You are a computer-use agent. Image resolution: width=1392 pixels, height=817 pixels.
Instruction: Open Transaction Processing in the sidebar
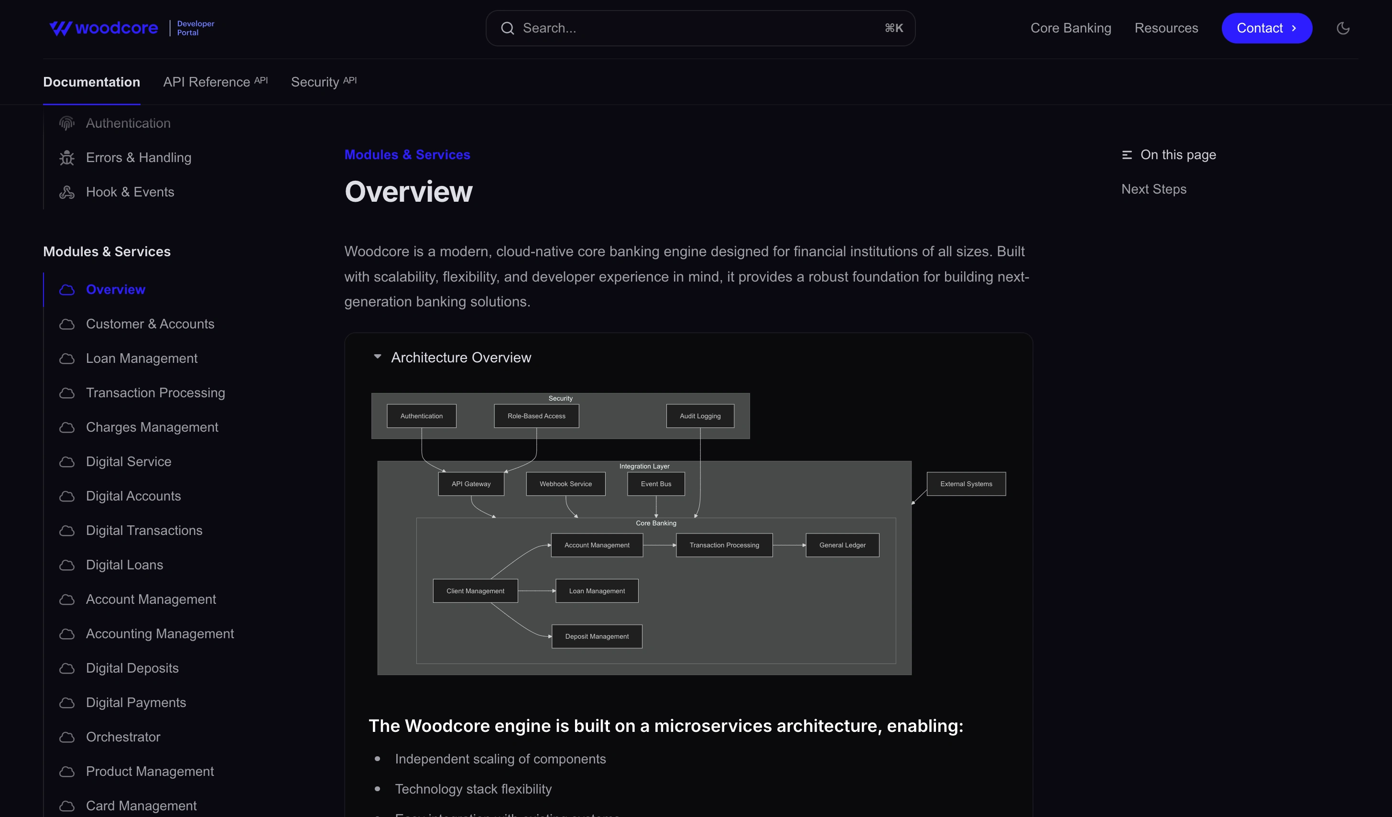(x=155, y=393)
